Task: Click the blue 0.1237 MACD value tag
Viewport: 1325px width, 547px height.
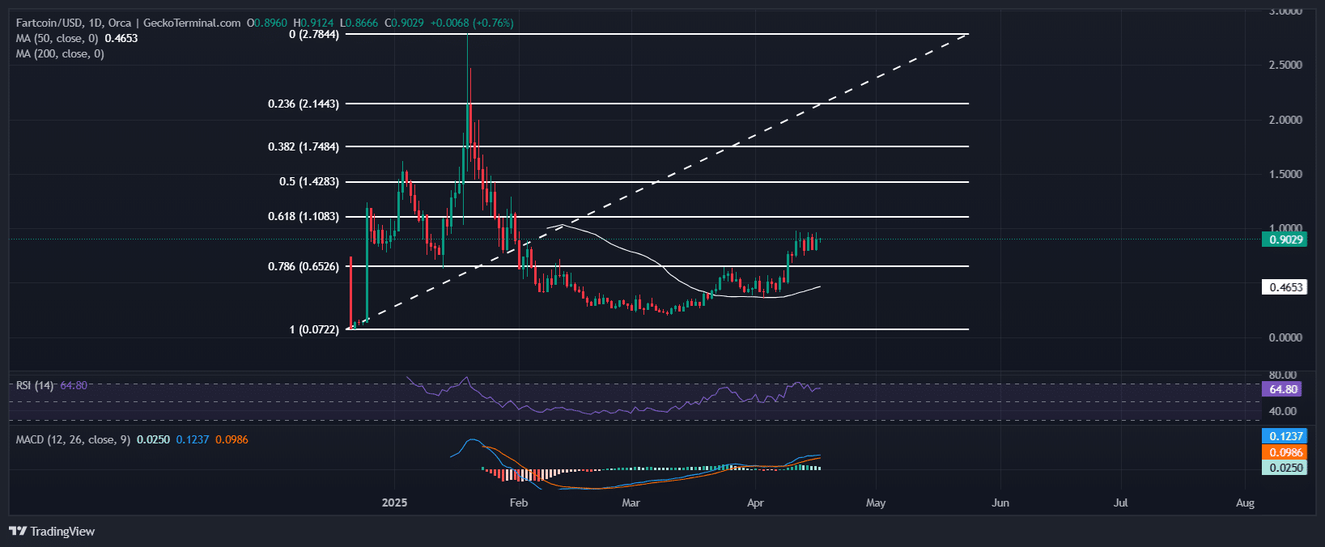Action: (x=1285, y=436)
